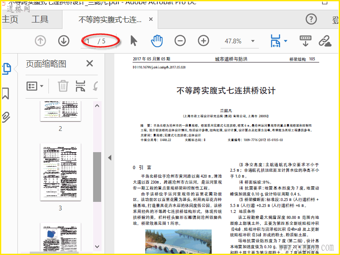Click the journal name 城市道桥与防洪
Viewport: 340px width, 255px height.
click(231, 59)
